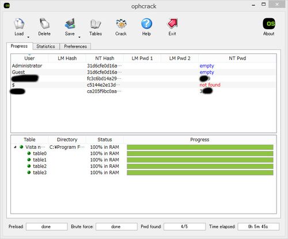The height and width of the screenshot is (239, 288).
Task: Click the Status column header
Action: [x=105, y=140]
